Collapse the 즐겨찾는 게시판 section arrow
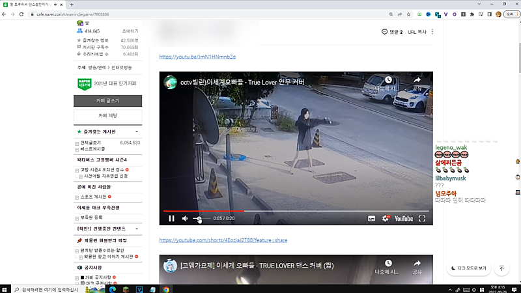The width and height of the screenshot is (521, 293). tap(137, 132)
